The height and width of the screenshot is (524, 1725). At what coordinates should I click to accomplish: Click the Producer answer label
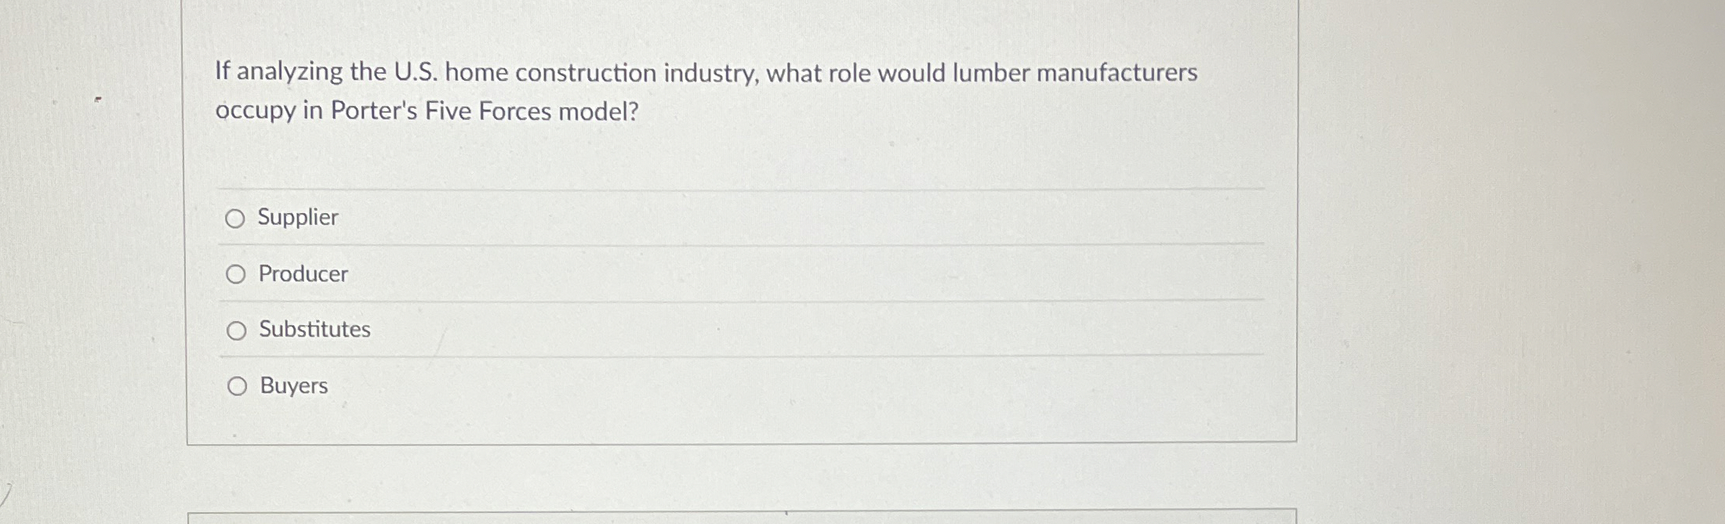tap(304, 274)
